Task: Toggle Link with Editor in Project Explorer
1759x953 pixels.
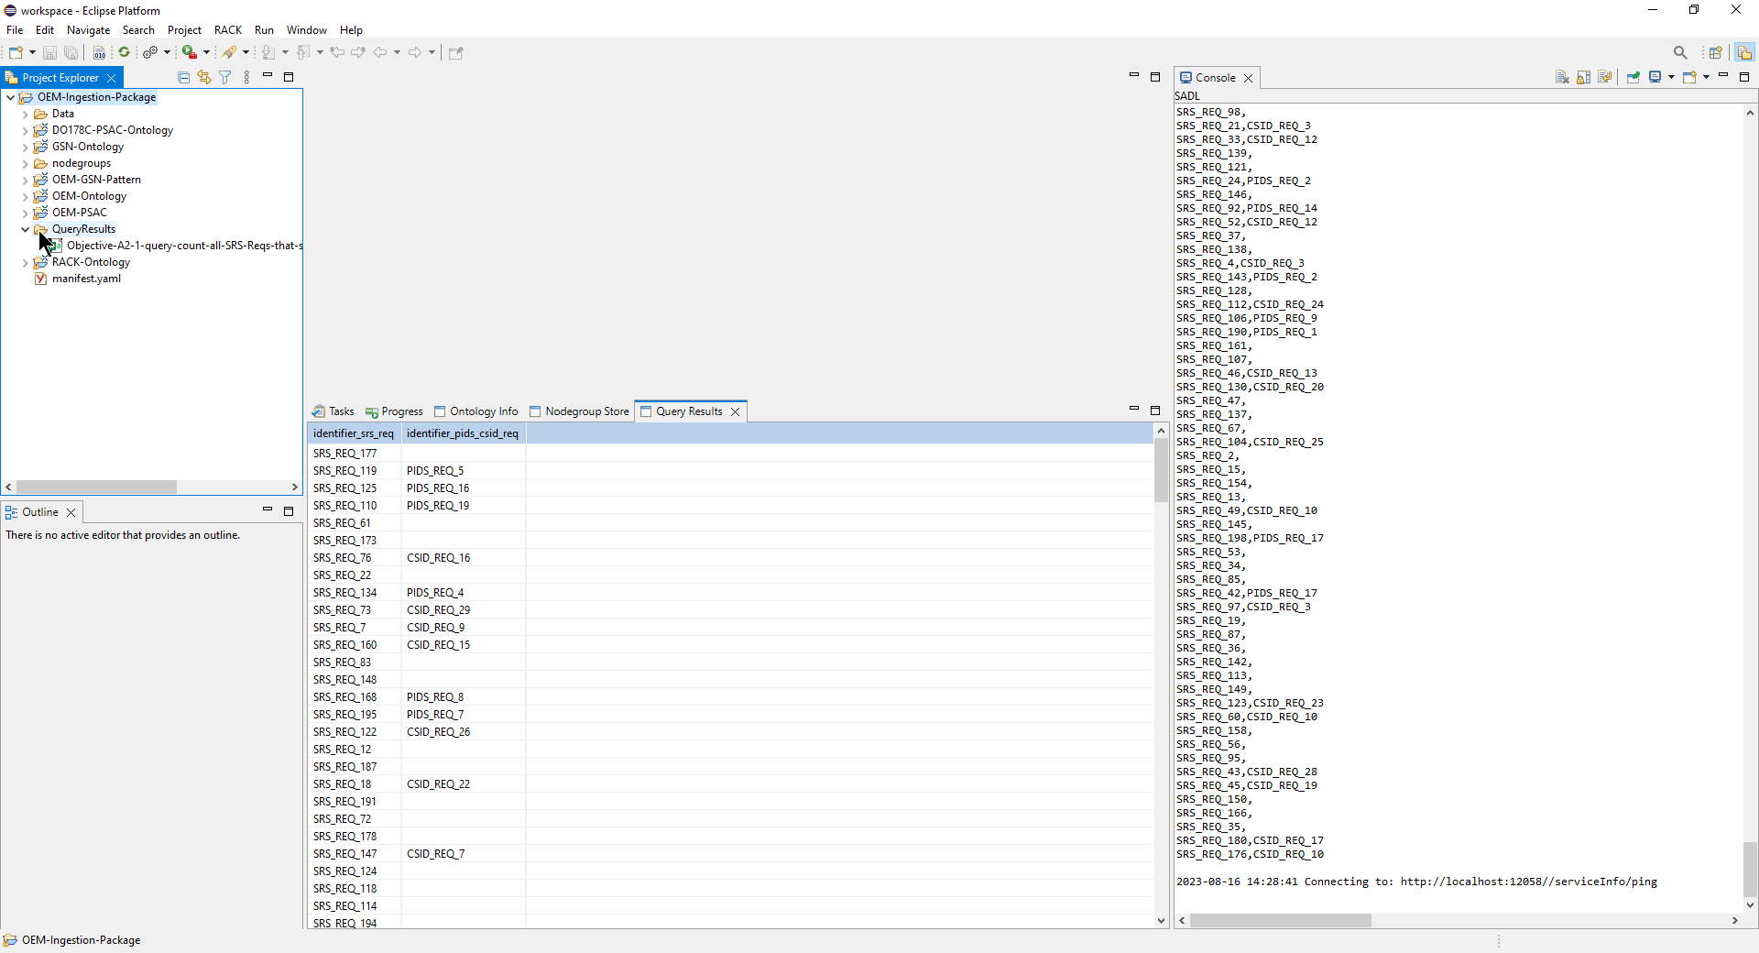Action: click(x=204, y=78)
